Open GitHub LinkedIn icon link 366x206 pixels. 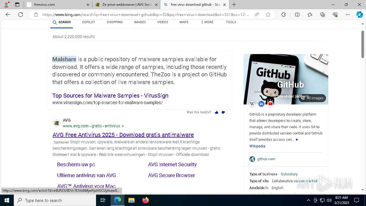pyautogui.click(x=261, y=104)
